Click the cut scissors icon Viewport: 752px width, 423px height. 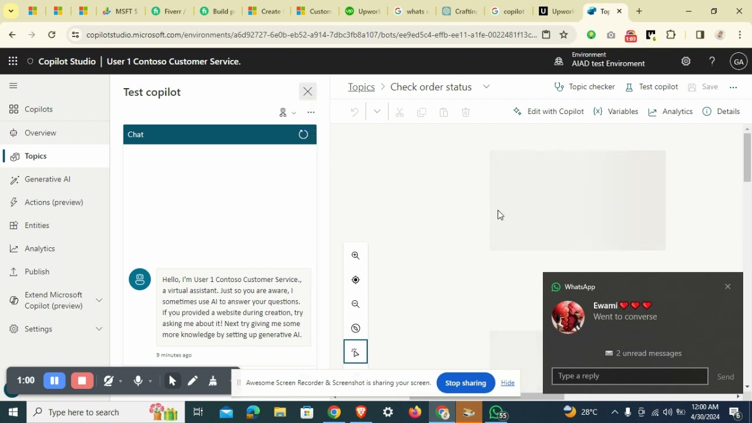click(x=399, y=112)
